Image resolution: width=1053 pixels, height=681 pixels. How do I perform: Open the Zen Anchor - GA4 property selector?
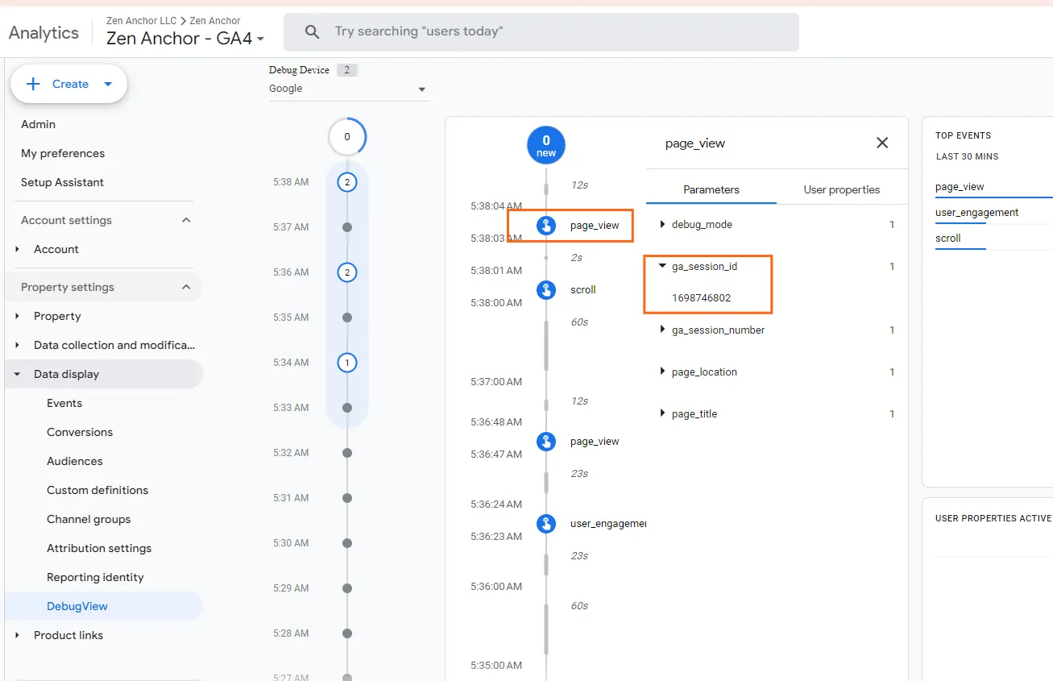(185, 38)
